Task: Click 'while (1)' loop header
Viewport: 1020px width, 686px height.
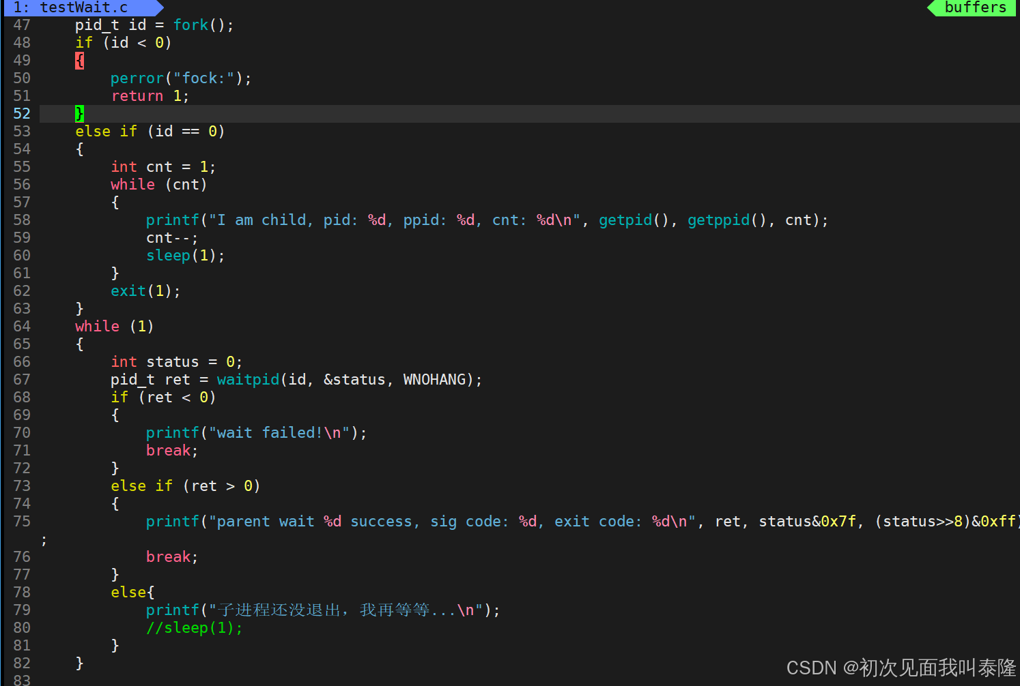Action: 115,327
